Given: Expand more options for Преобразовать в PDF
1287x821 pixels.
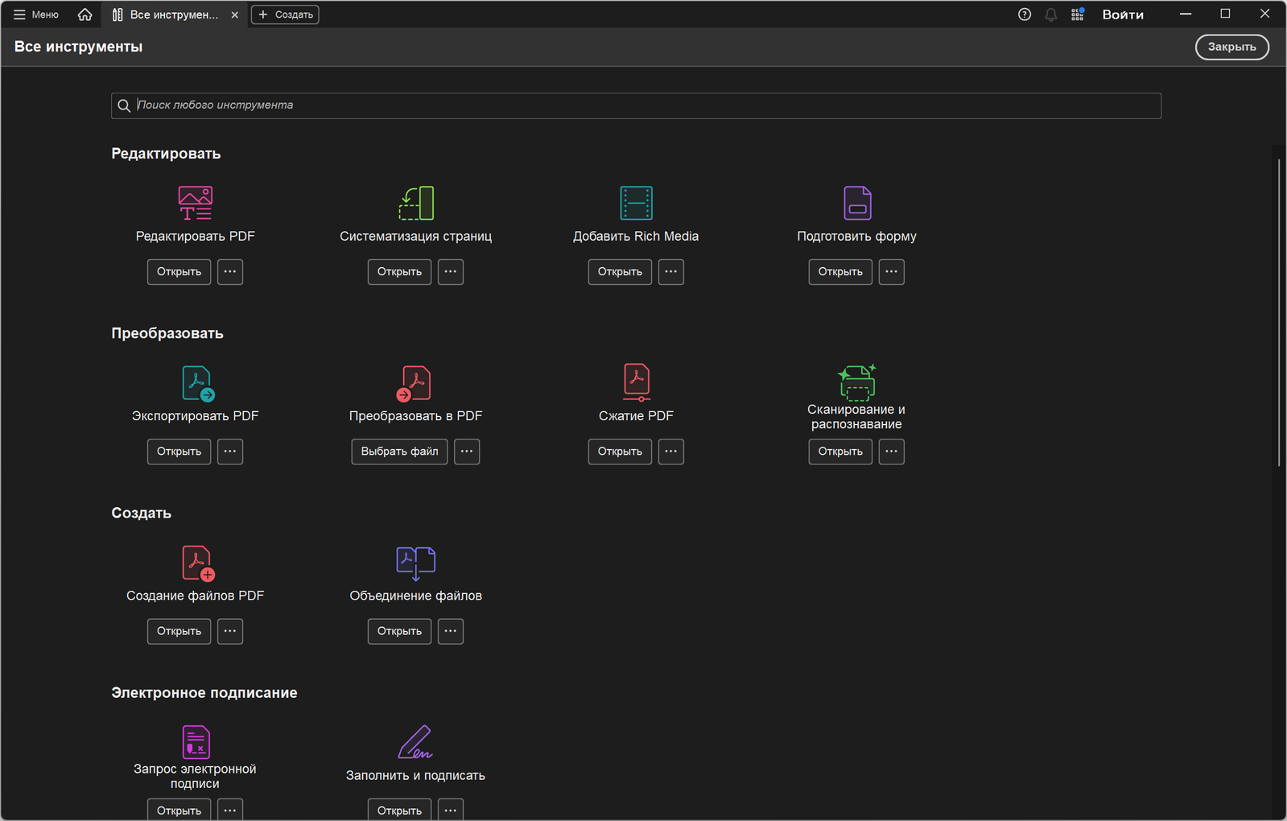Looking at the screenshot, I should point(467,452).
